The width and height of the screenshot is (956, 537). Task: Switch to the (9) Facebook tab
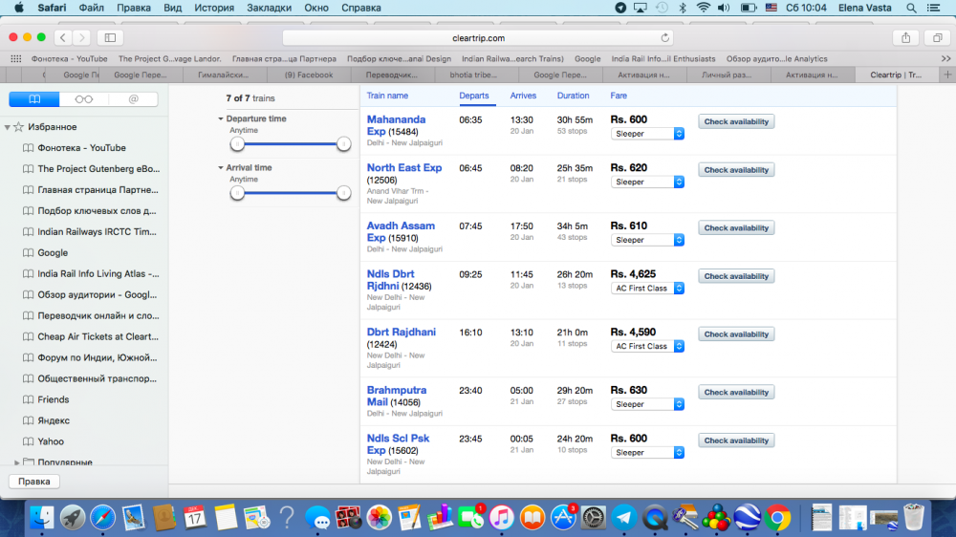pyautogui.click(x=308, y=75)
